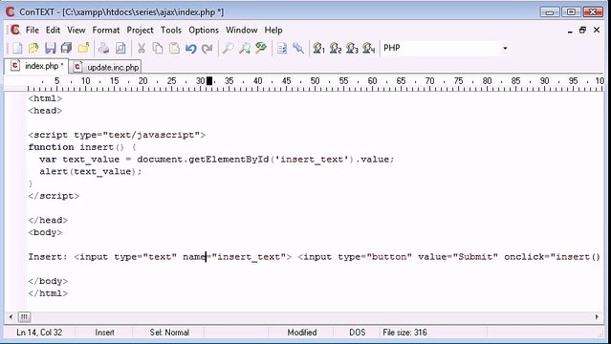The height and width of the screenshot is (344, 611).
Task: Run user command 1 icon
Action: tap(318, 49)
